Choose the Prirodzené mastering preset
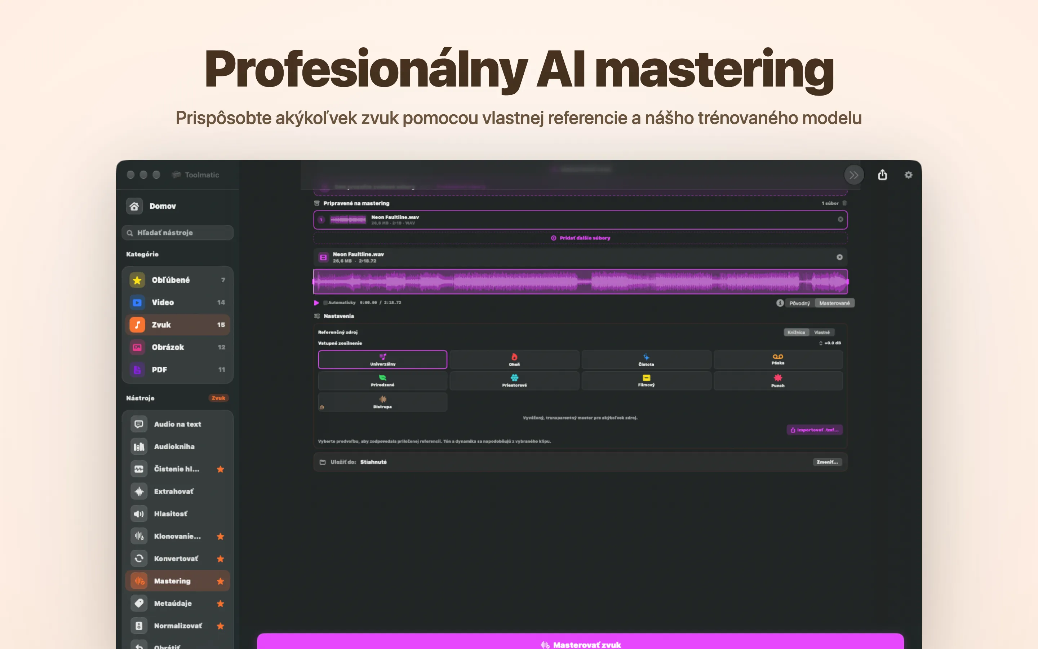Screen dimensions: 1038x649 [x=383, y=381]
